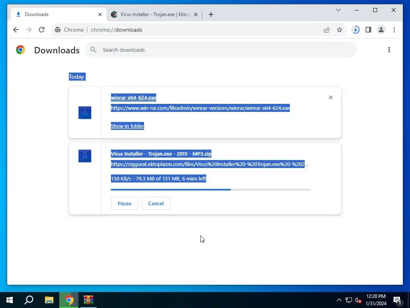Reload the downloads page
This screenshot has width=410, height=308.
coord(42,30)
